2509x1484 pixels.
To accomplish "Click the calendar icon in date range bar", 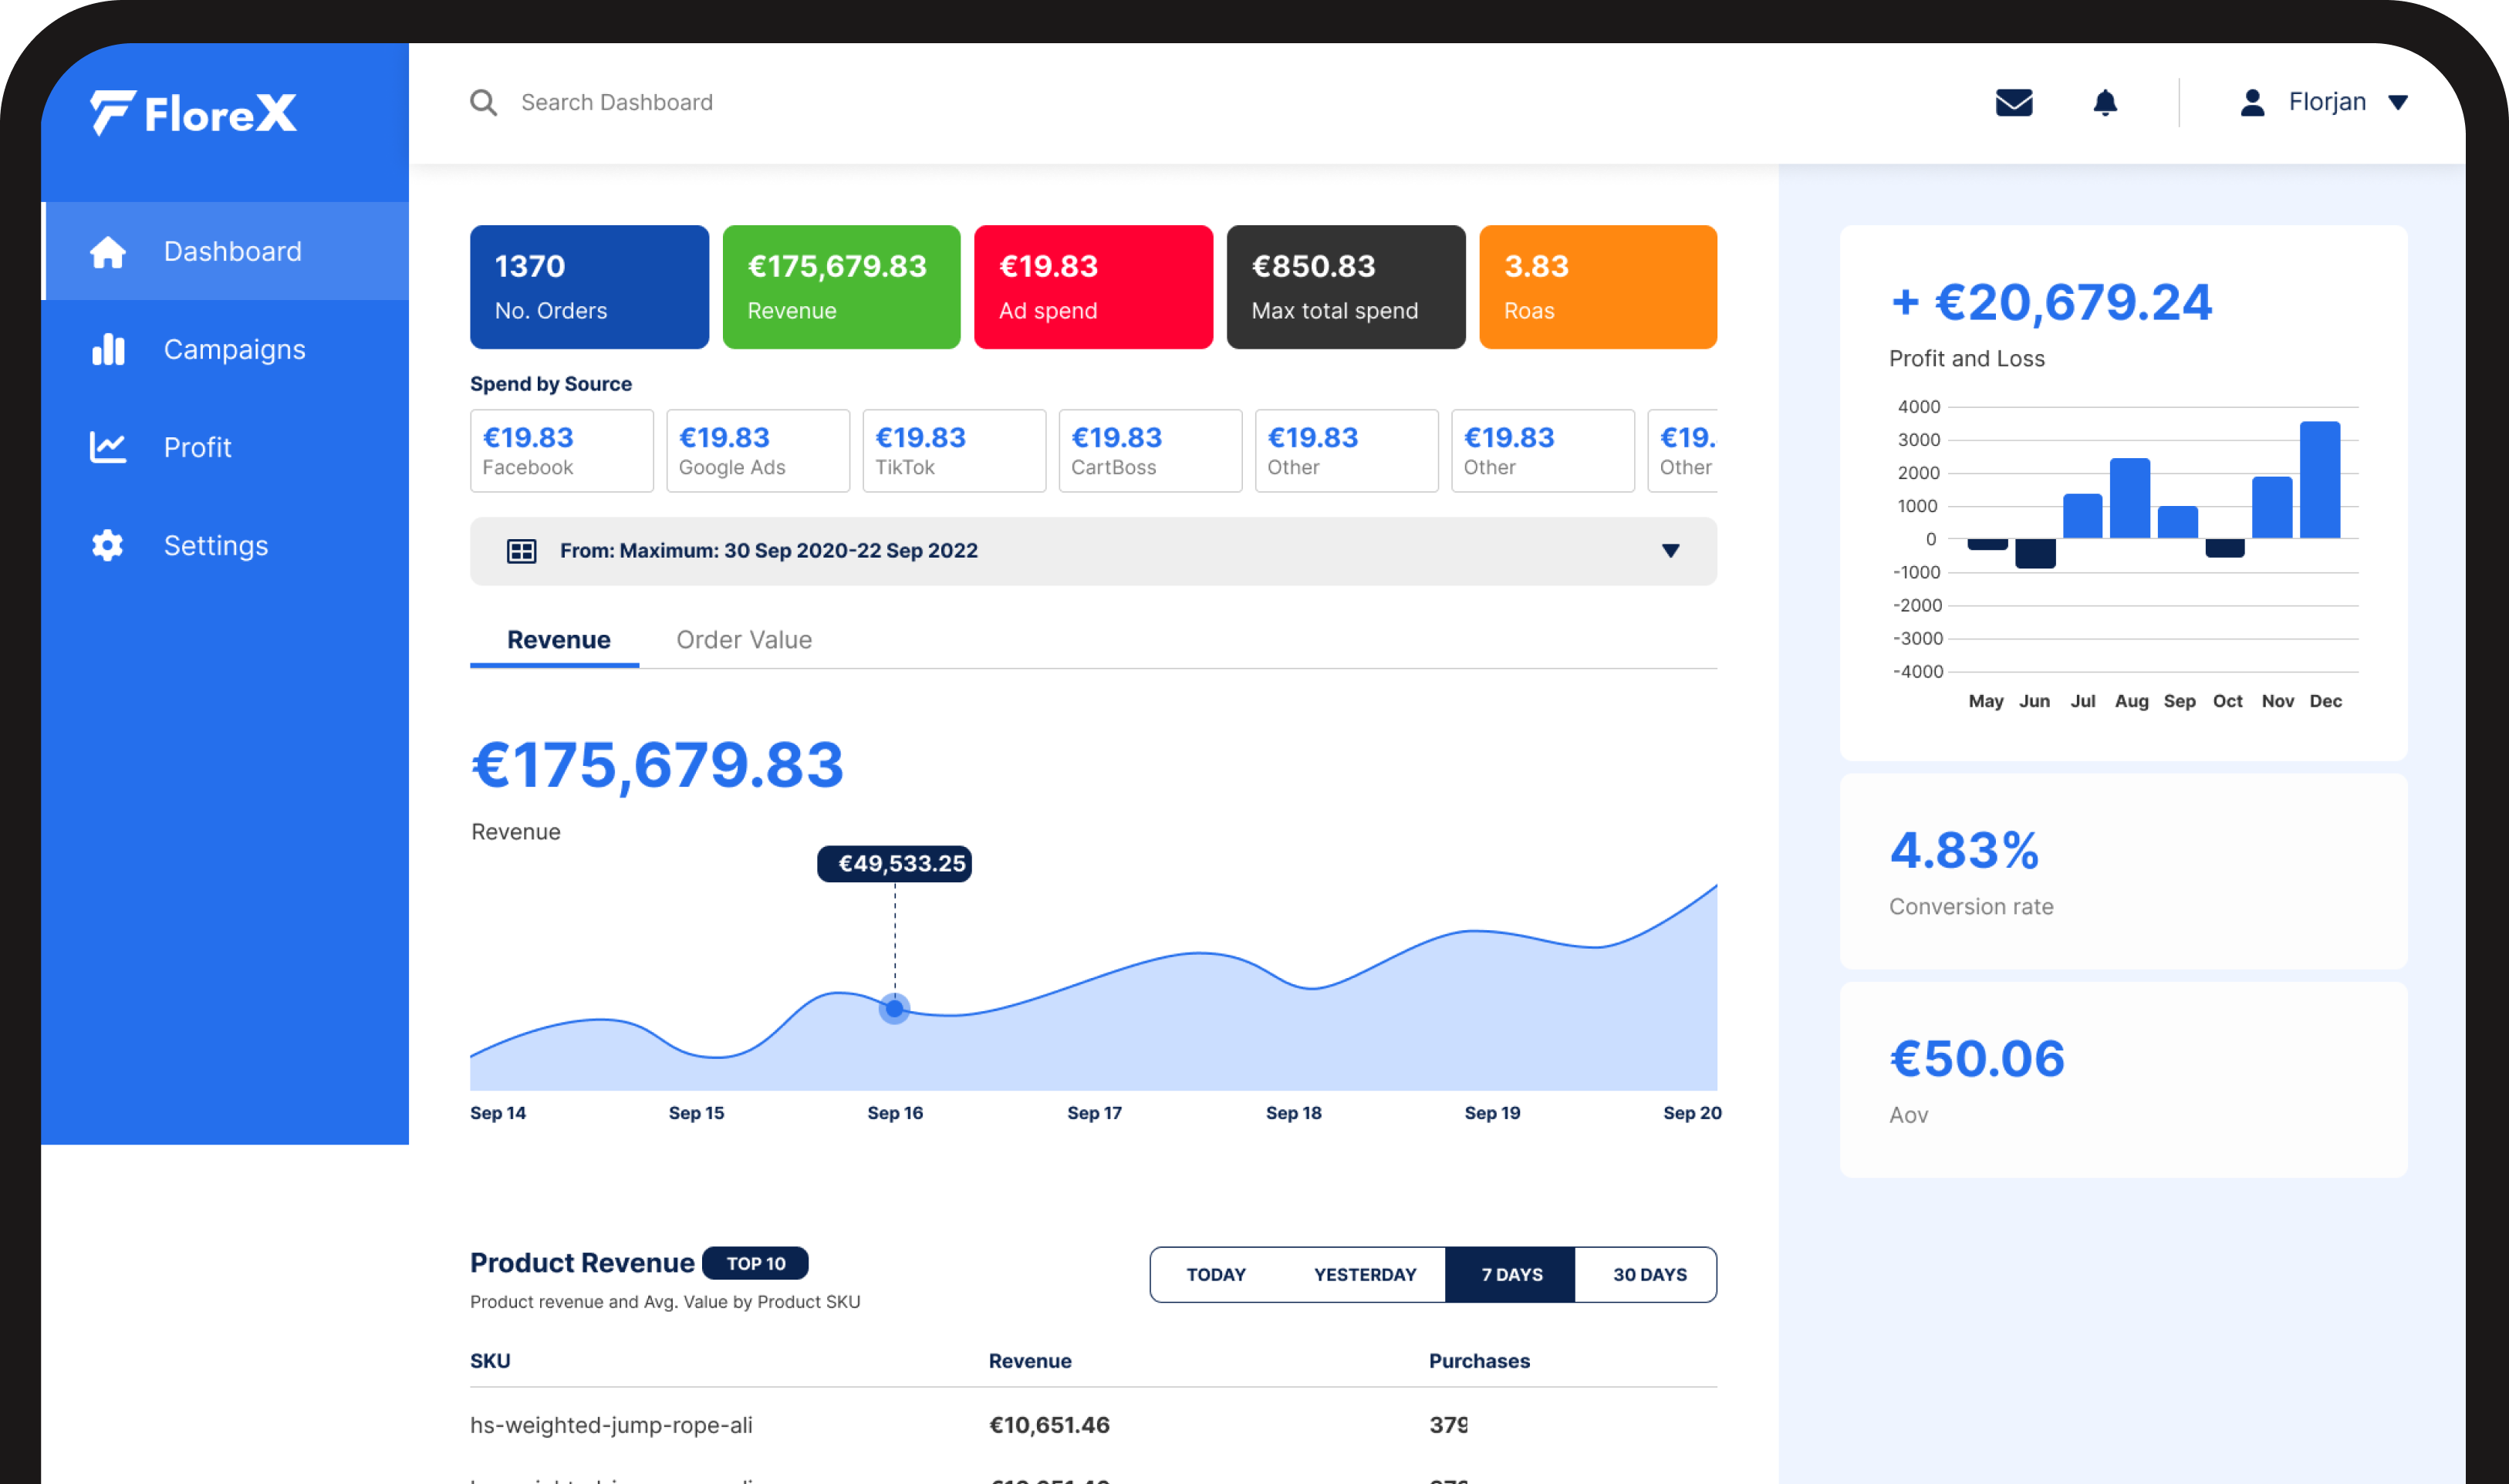I will [522, 551].
